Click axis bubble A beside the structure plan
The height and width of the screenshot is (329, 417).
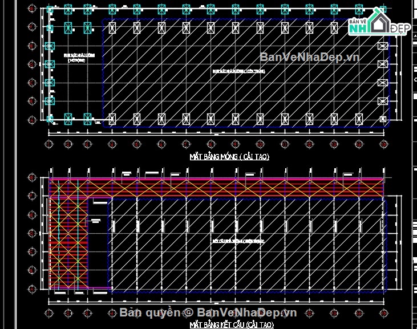tap(32, 289)
